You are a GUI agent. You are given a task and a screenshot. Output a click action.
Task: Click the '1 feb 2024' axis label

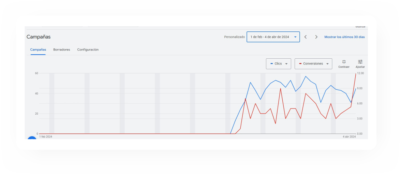(46, 136)
